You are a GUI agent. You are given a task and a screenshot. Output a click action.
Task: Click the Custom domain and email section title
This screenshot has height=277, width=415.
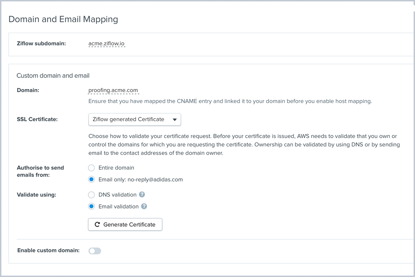53,75
